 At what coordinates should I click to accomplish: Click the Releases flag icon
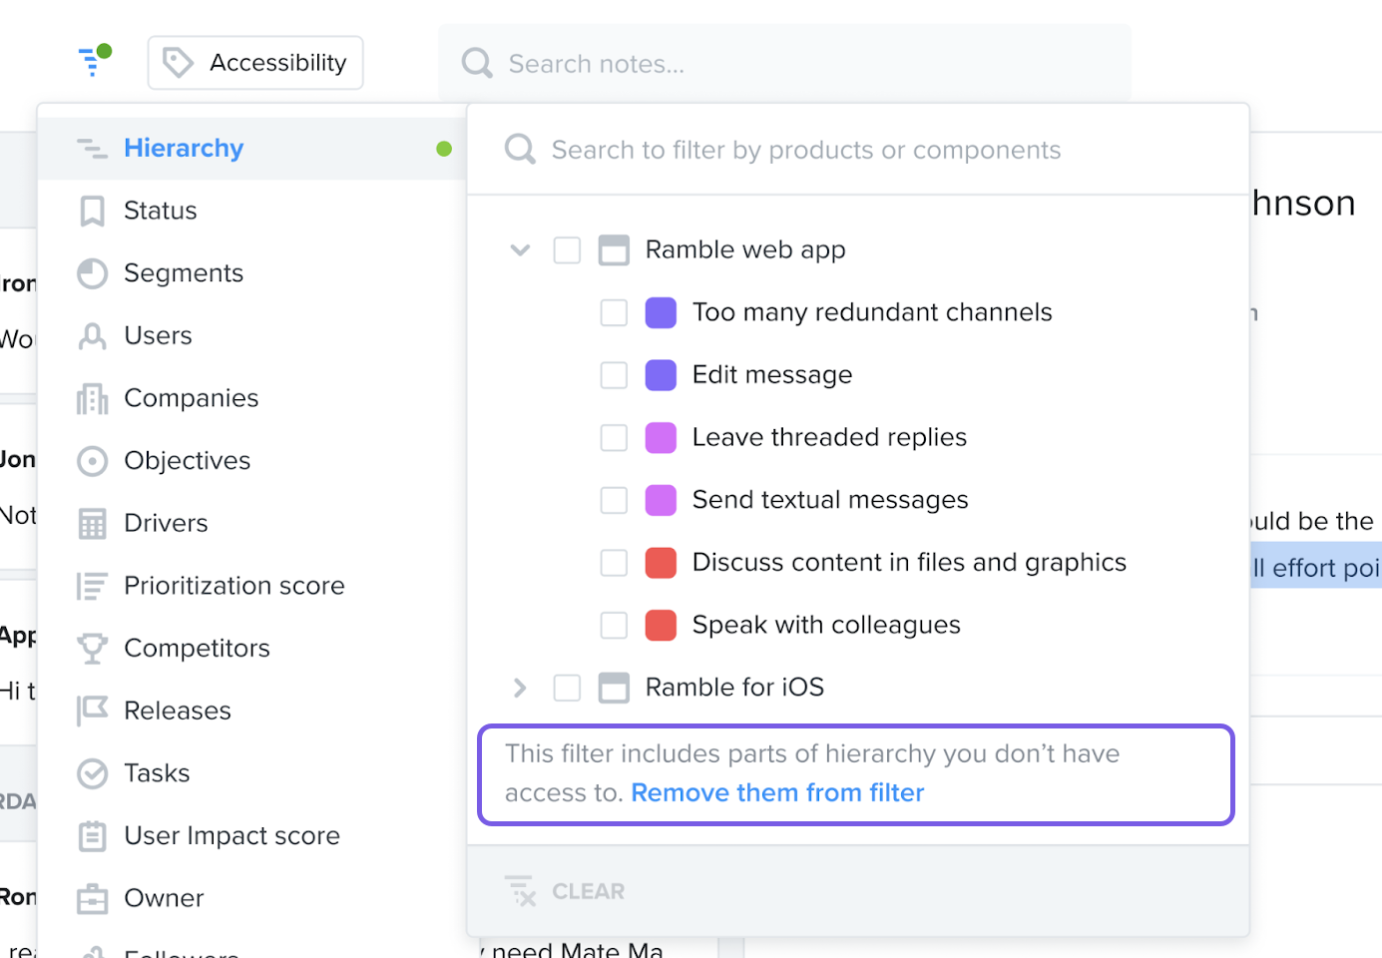92,711
